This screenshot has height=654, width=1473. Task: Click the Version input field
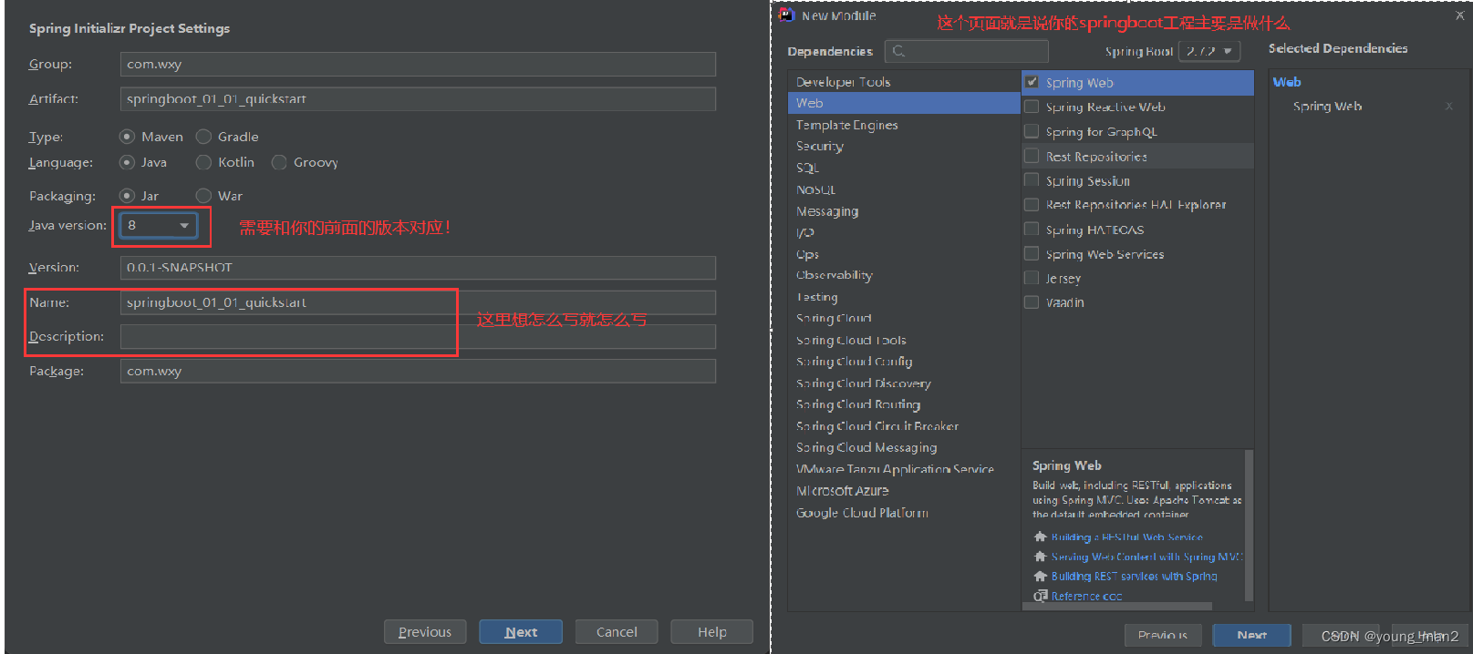coord(418,268)
